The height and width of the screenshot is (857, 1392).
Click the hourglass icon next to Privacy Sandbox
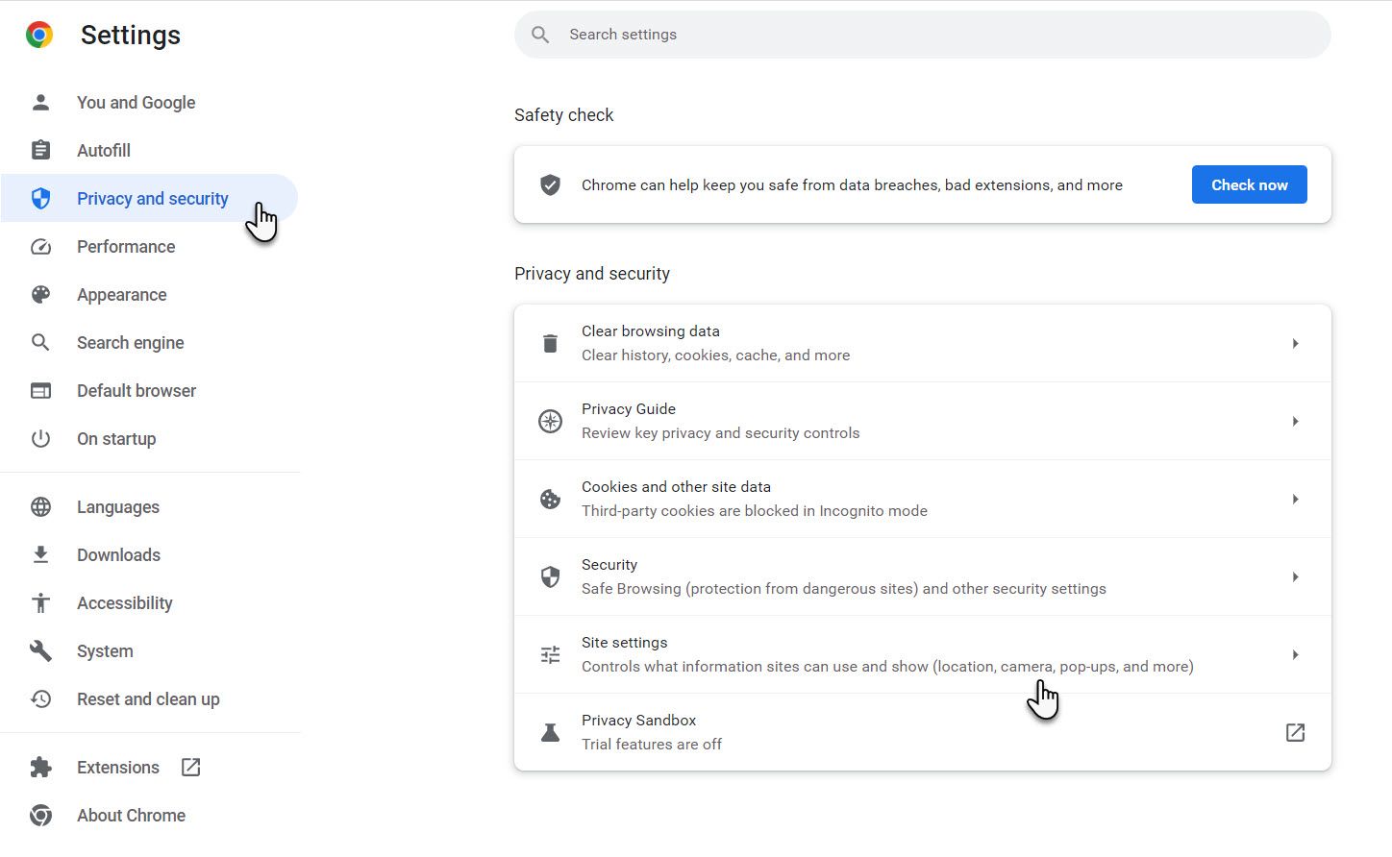coord(550,732)
